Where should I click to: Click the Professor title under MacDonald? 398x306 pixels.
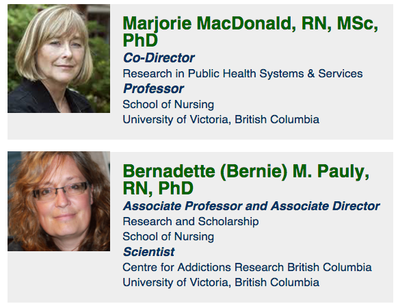(153, 89)
